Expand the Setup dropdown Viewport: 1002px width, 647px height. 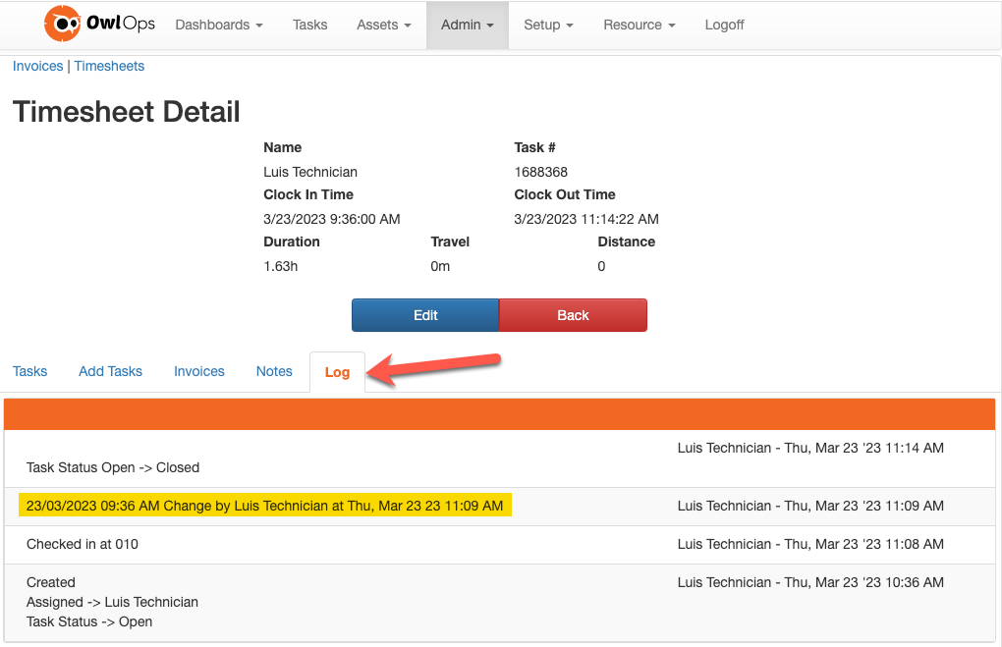click(x=547, y=25)
